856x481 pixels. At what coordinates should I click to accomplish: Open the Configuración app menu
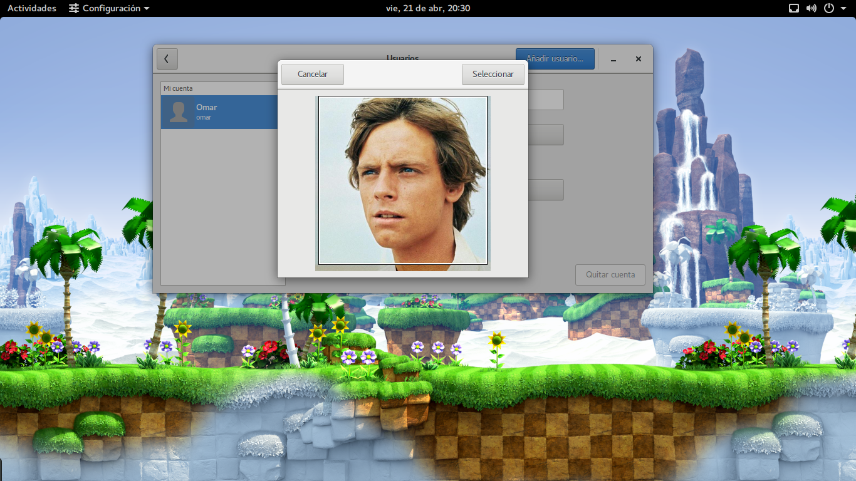[109, 8]
